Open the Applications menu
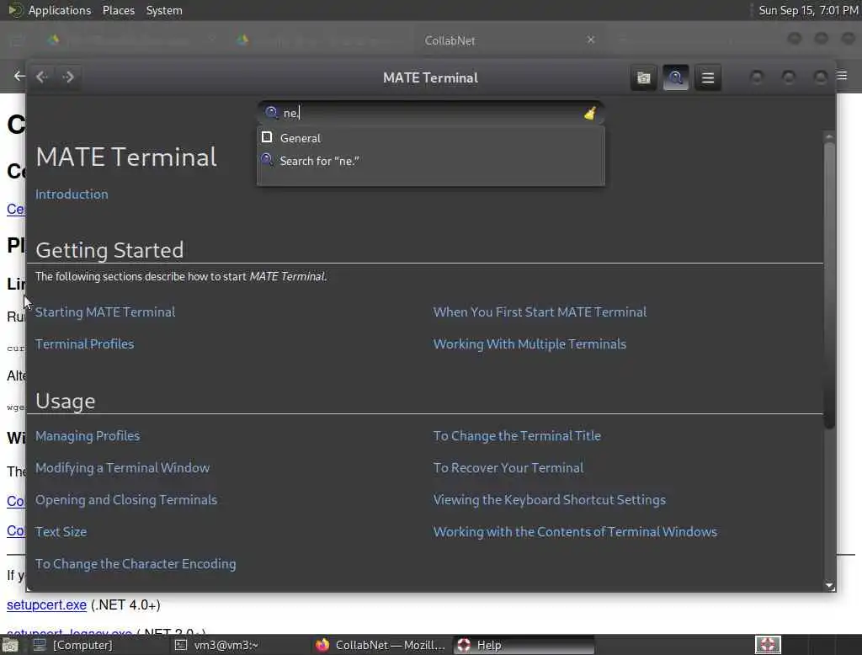The image size is (862, 655). [x=60, y=10]
